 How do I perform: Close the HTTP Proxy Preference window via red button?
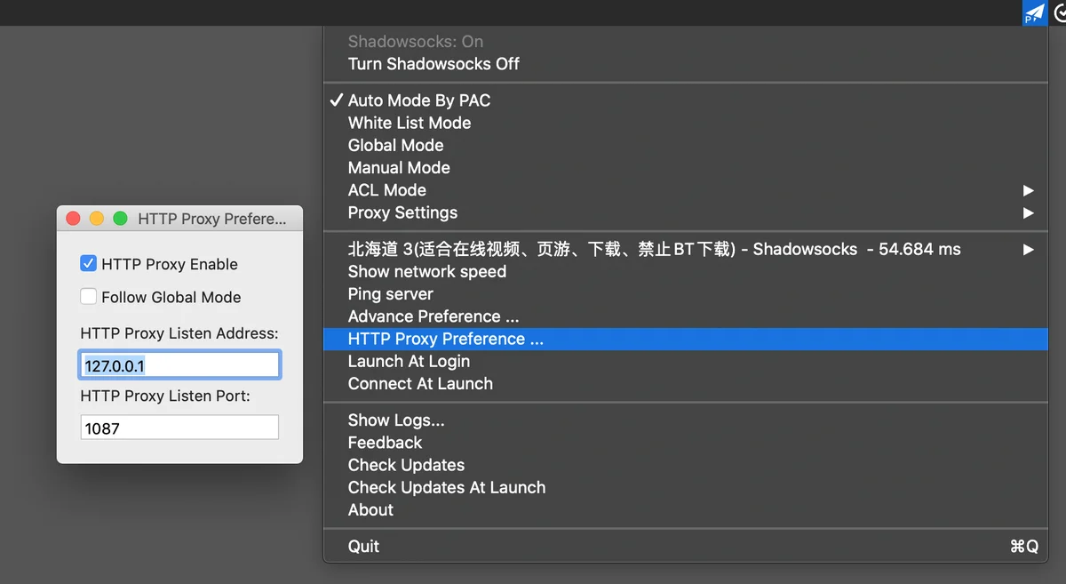coord(74,219)
